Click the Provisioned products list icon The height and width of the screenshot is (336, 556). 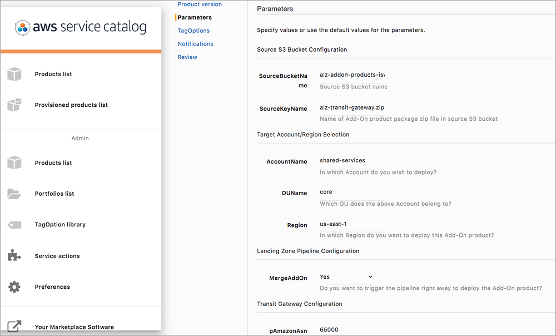(x=14, y=105)
